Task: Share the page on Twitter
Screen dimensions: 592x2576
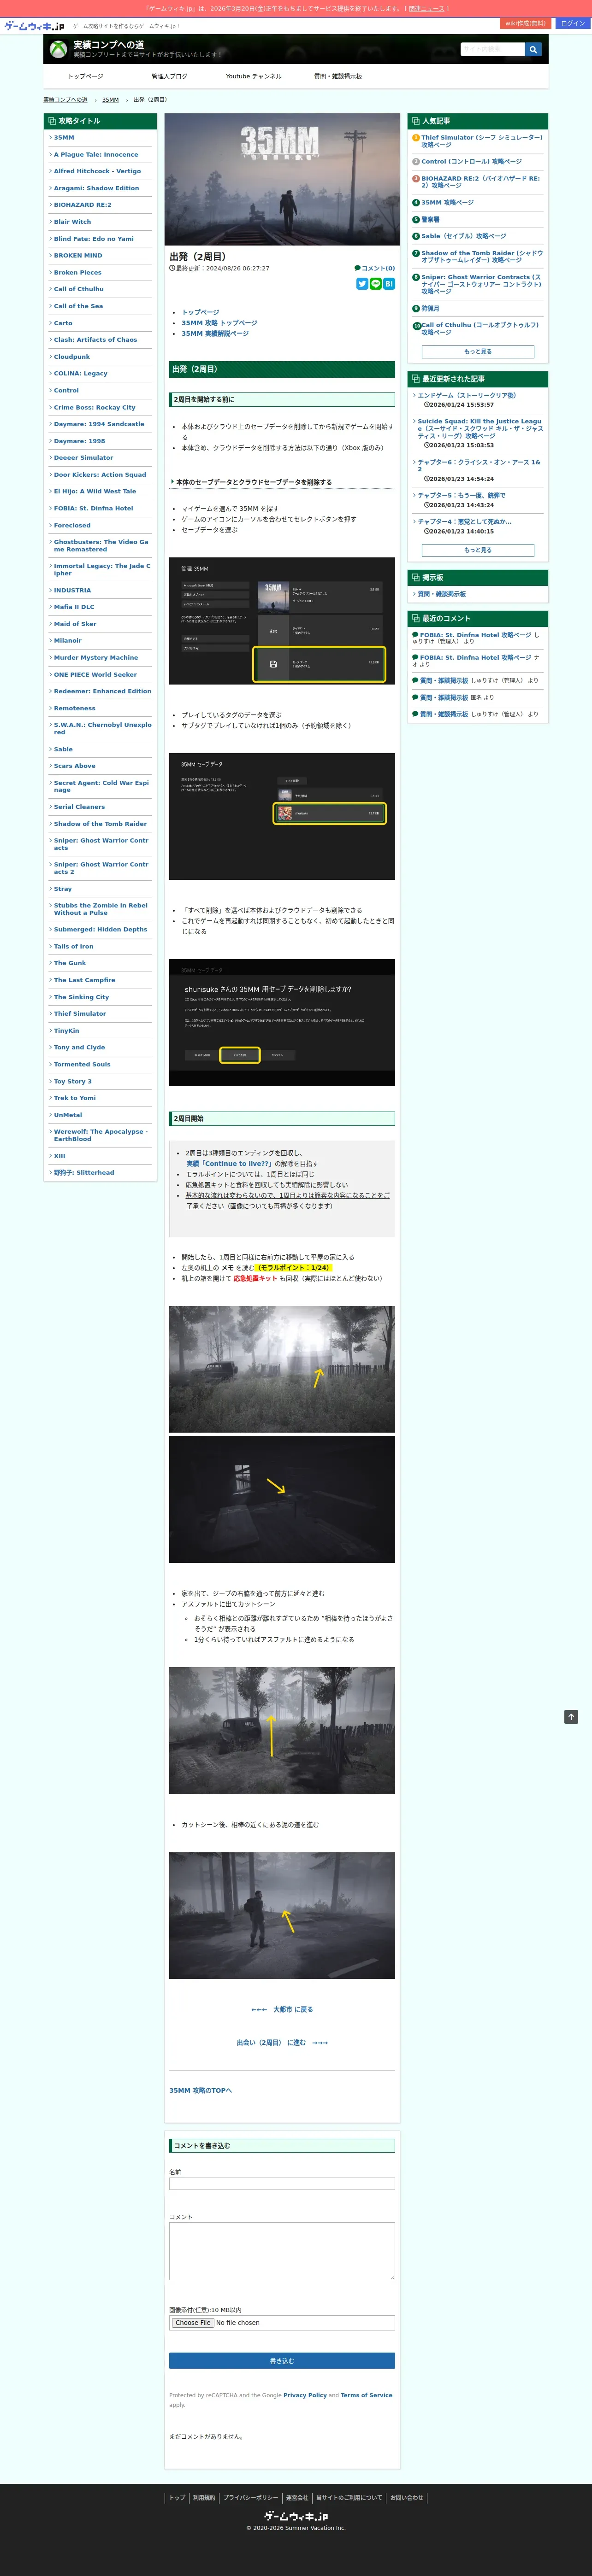Action: [361, 284]
